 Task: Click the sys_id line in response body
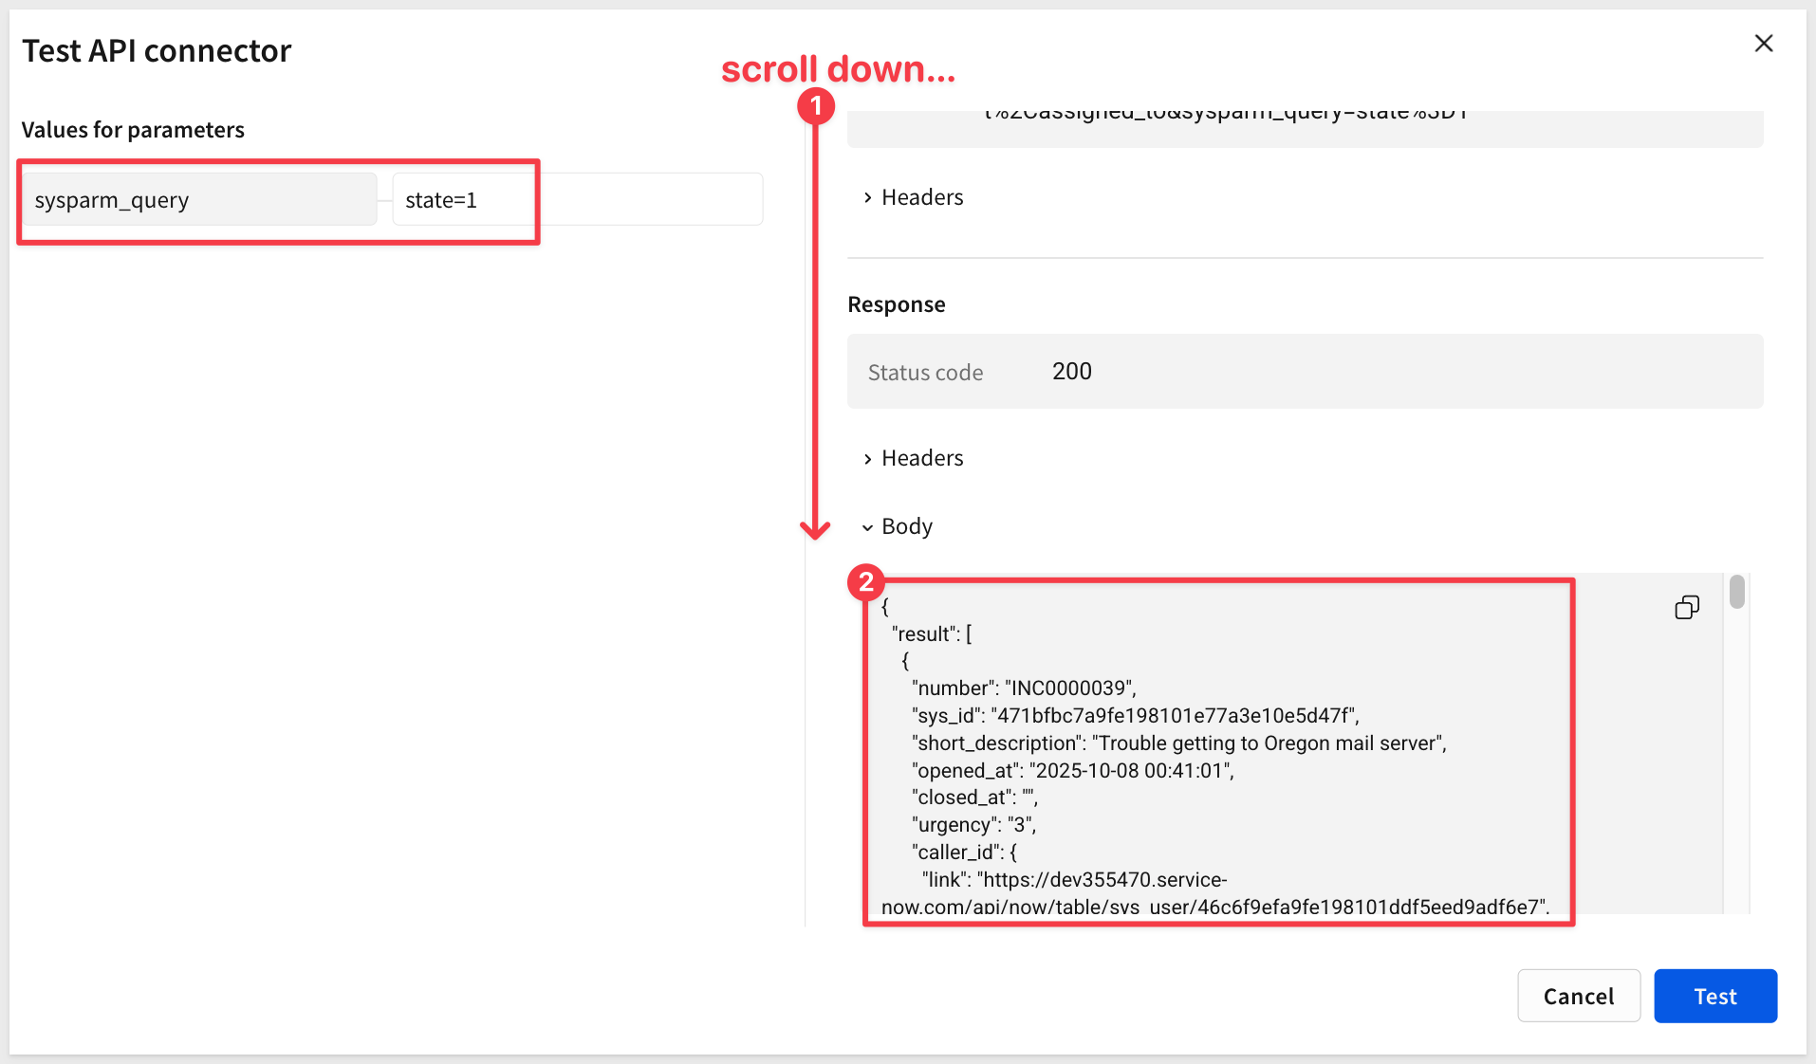pyautogui.click(x=1135, y=716)
